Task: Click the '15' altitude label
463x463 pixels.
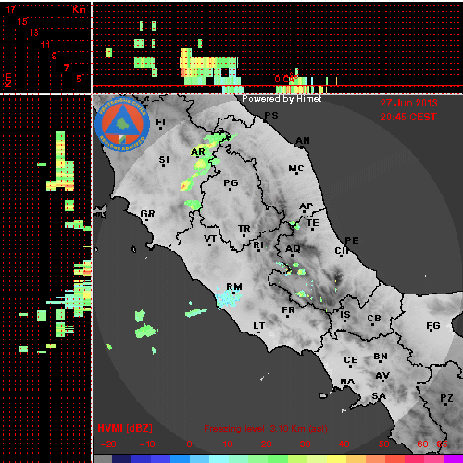Action: click(22, 21)
